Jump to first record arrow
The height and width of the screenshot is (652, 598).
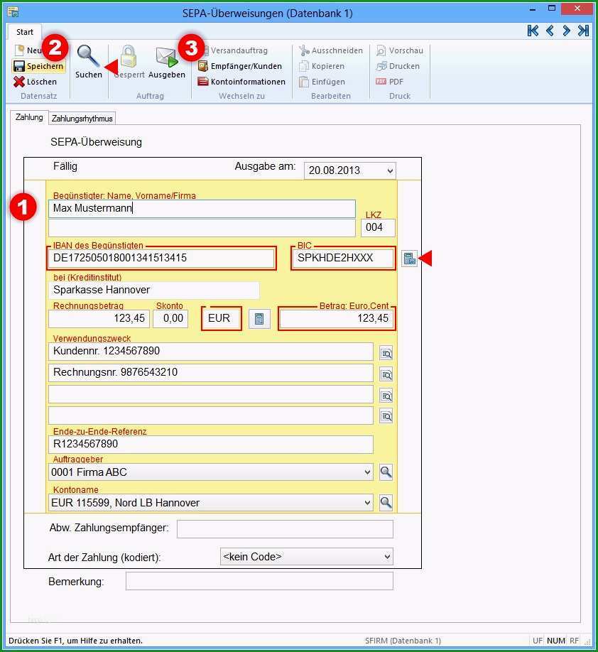click(x=533, y=31)
